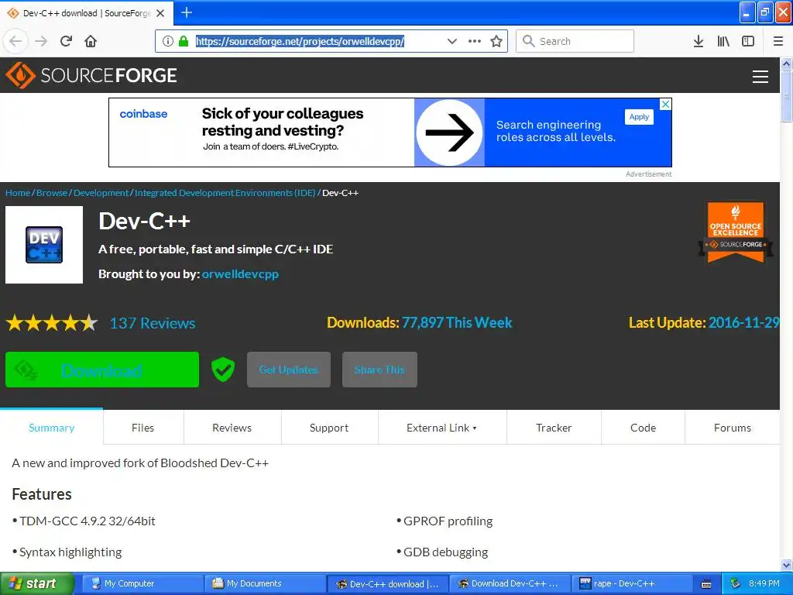793x595 pixels.
Task: Click on-screen keyboard tray icon
Action: coord(706,584)
